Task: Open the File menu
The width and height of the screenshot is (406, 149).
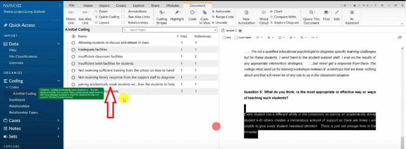Action: (x=72, y=6)
